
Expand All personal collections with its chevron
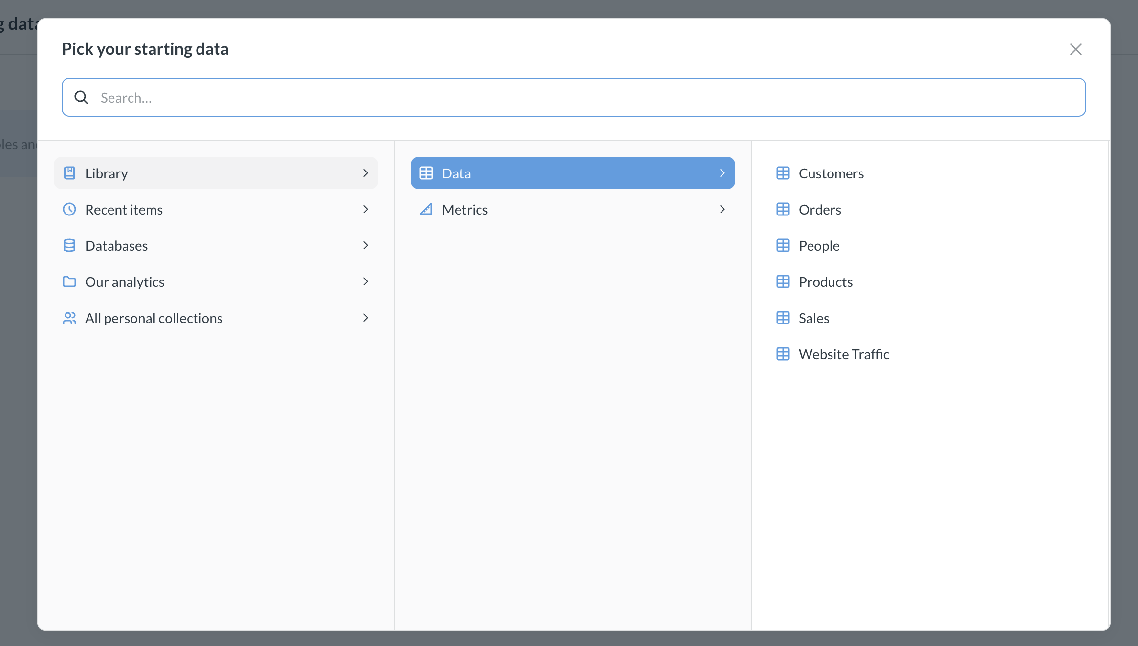365,318
